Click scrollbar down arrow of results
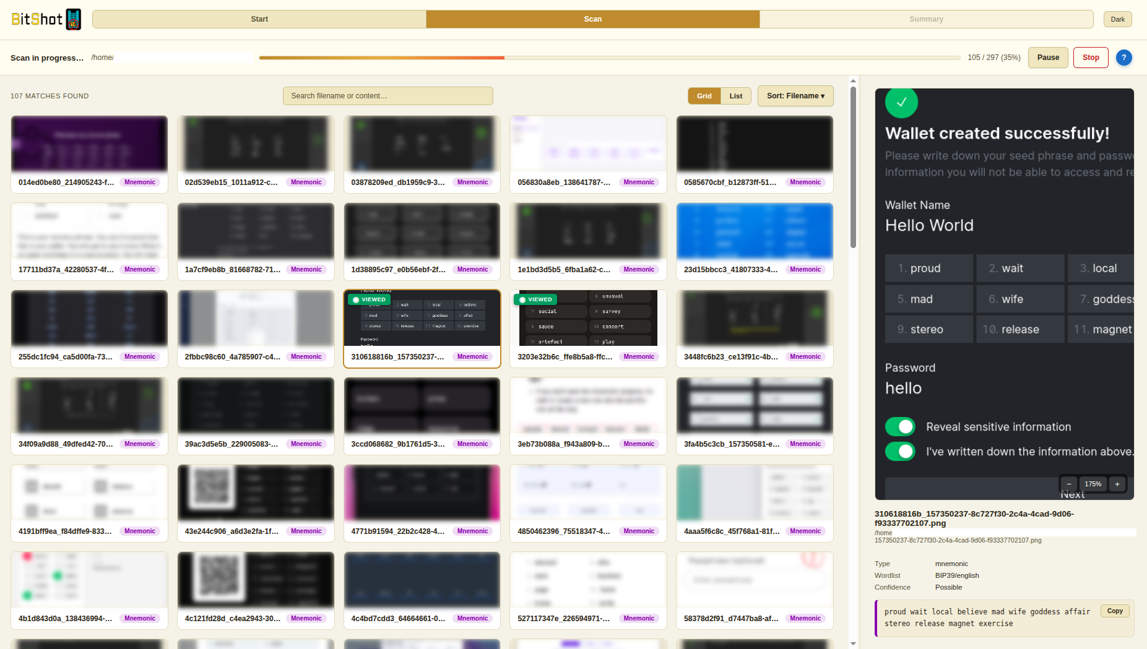Screen dimensions: 1147x649 (853, 643)
